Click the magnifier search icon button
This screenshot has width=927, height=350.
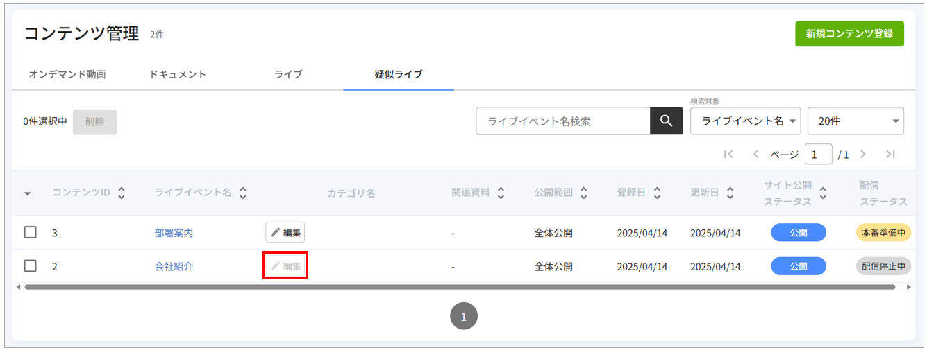pyautogui.click(x=666, y=121)
